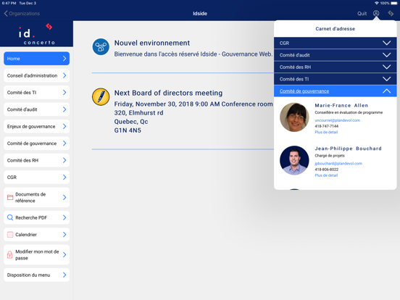Click the Documents de référence folder icon
400x300 pixels.
pos(10,197)
